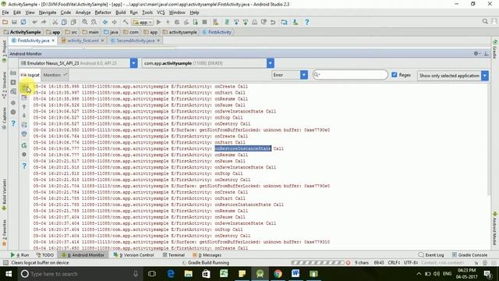The width and height of the screenshot is (499, 281).
Task: Click the Help question mark in toolbar
Action: (x=306, y=22)
